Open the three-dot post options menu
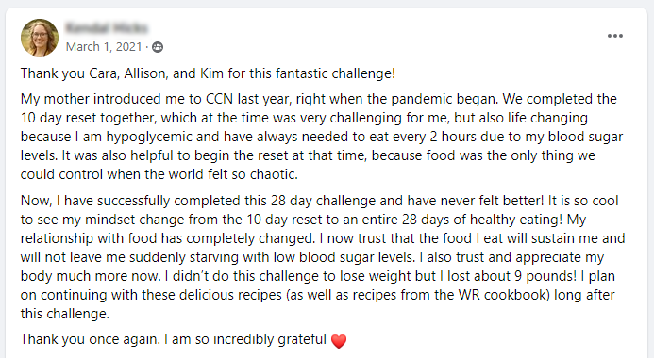This screenshot has width=654, height=358. tap(614, 36)
